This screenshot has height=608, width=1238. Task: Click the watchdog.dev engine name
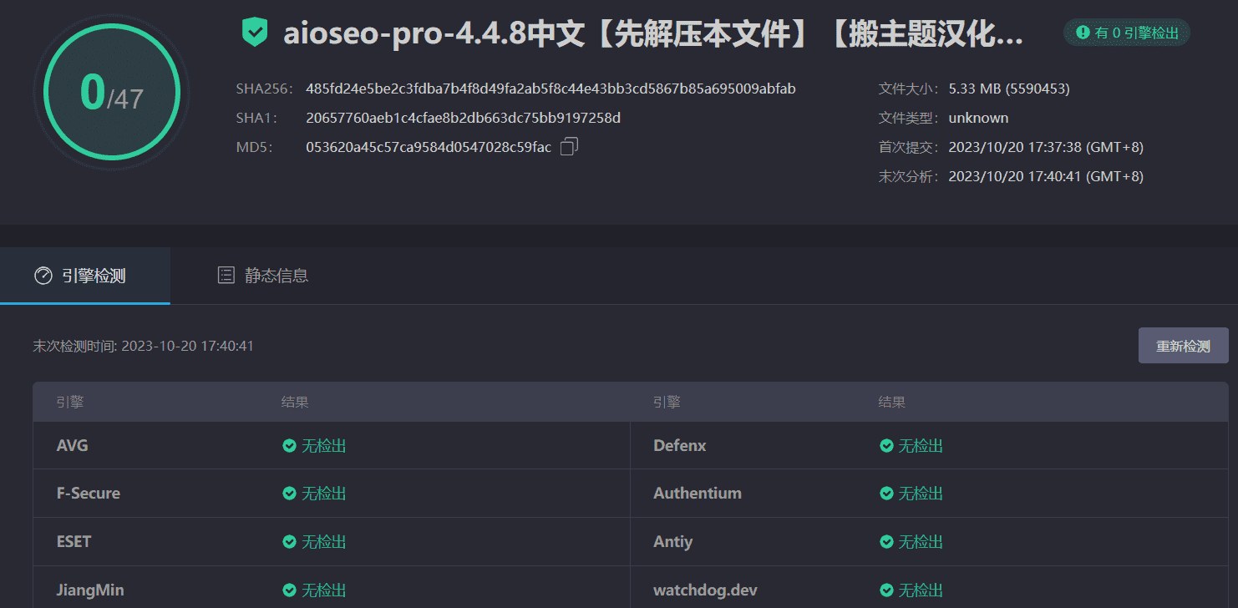[706, 590]
